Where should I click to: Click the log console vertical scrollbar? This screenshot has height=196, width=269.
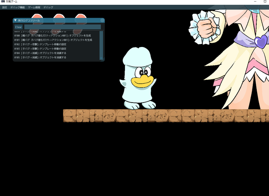(x=101, y=45)
